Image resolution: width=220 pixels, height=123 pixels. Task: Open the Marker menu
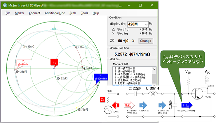coord(20,13)
